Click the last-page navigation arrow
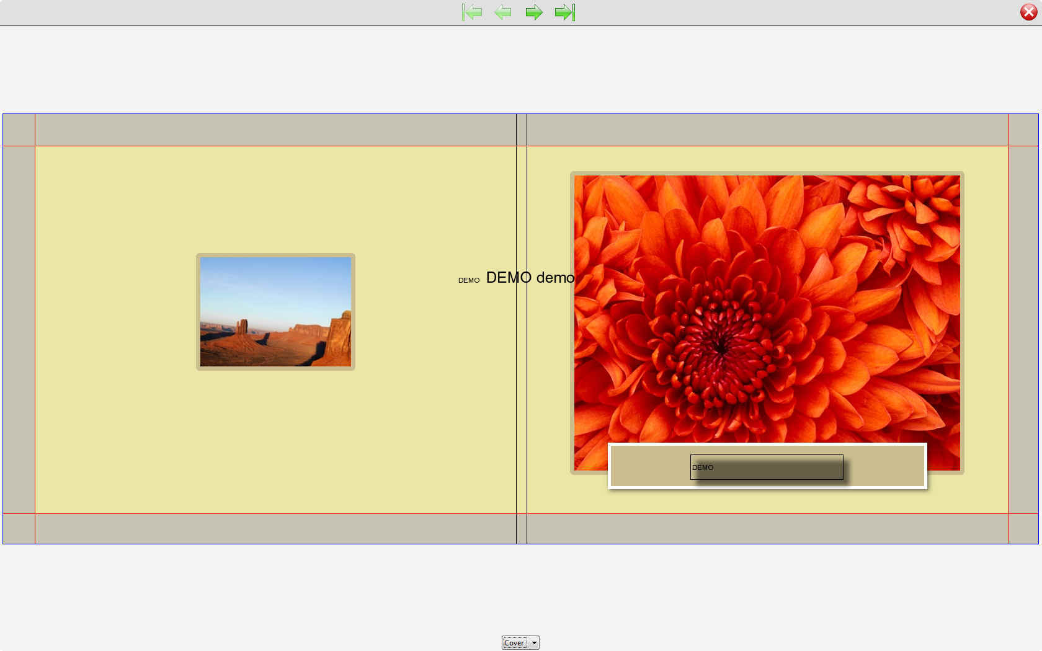This screenshot has width=1042, height=651. (564, 12)
